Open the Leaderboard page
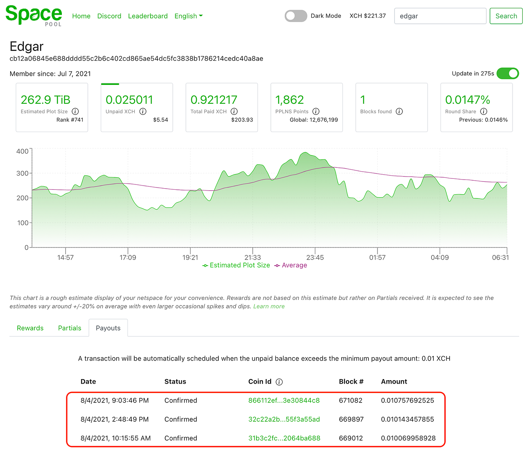The height and width of the screenshot is (453, 528). point(148,16)
